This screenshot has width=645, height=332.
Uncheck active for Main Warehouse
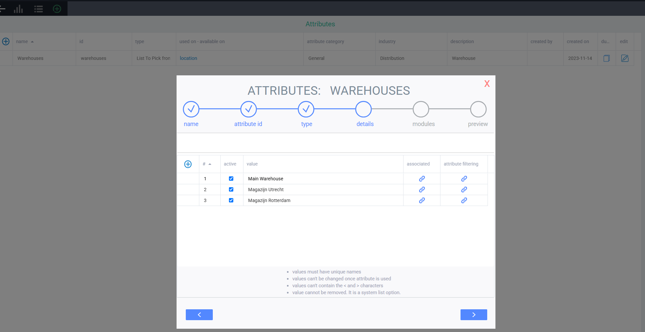tap(231, 179)
